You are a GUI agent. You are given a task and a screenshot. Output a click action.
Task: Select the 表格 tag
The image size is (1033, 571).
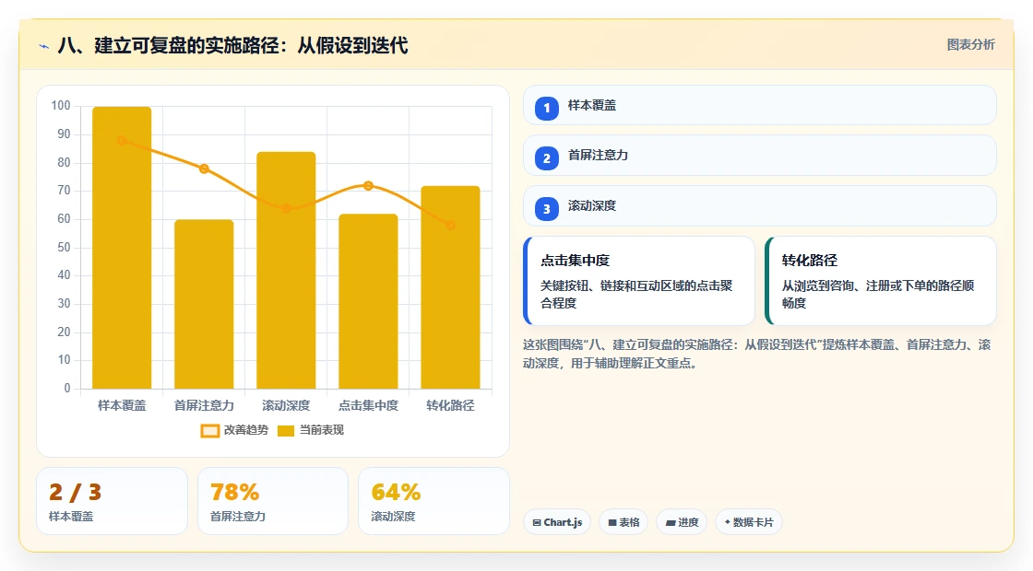click(623, 522)
